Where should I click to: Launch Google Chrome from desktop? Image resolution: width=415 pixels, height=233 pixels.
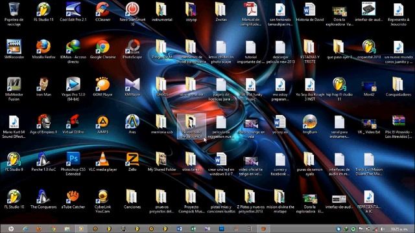pyautogui.click(x=102, y=49)
